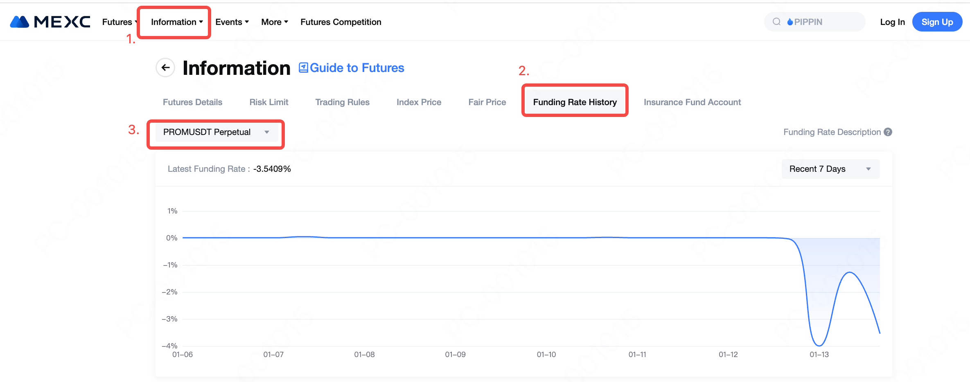Click the Log In link
The image size is (970, 382).
click(892, 22)
